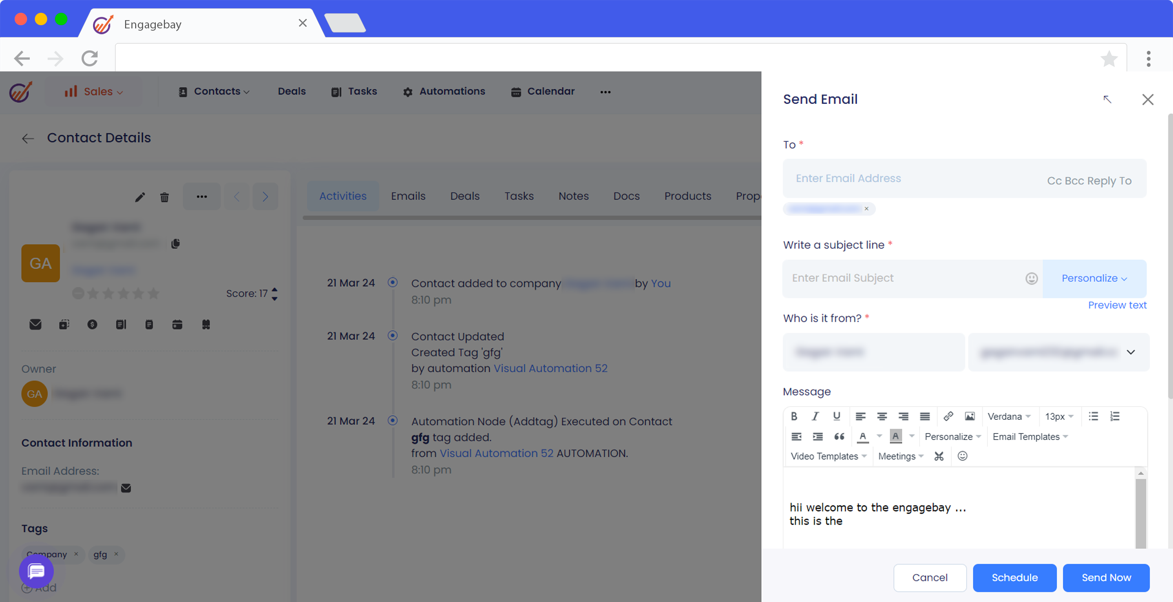Open Deals in top navbar
The image size is (1173, 602).
pos(291,92)
